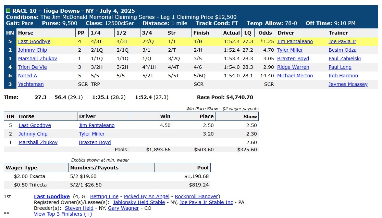Select trainer Besim Odza link
This screenshot has width=382, height=218.
click(343, 50)
